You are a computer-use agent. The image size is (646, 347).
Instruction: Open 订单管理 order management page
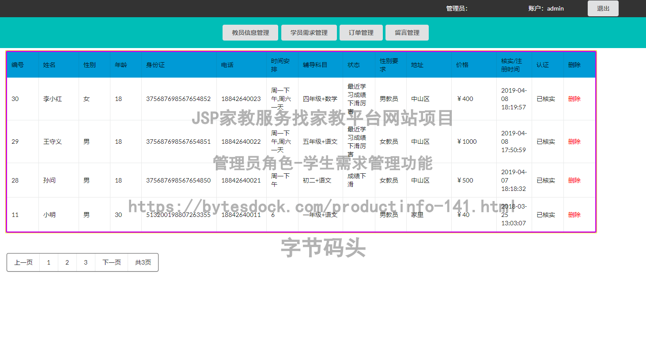pos(361,32)
